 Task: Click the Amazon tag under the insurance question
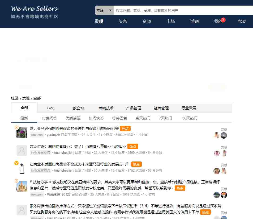(37, 135)
